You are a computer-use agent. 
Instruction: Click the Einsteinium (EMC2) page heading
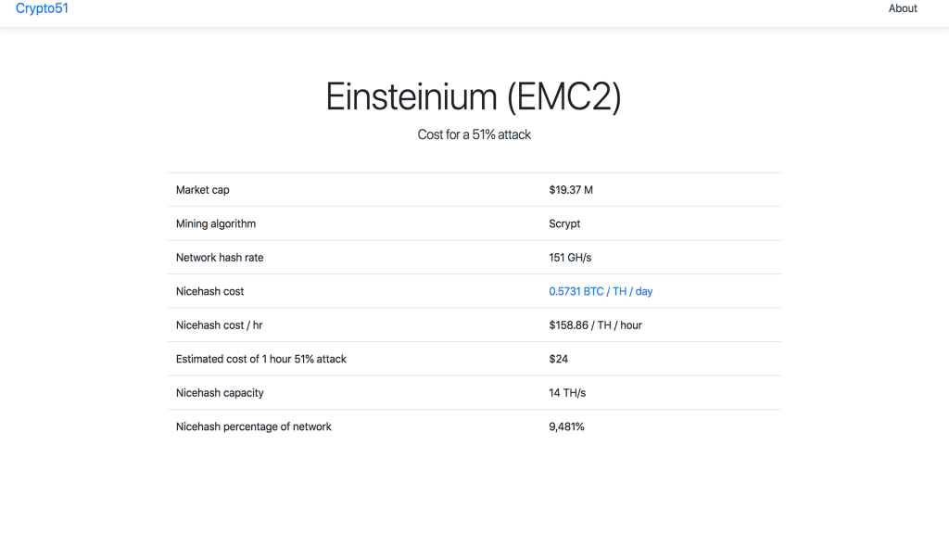click(474, 96)
